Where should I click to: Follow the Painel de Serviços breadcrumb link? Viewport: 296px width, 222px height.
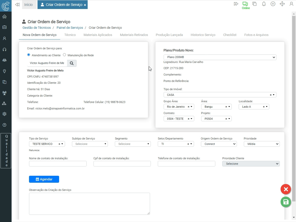point(70,28)
